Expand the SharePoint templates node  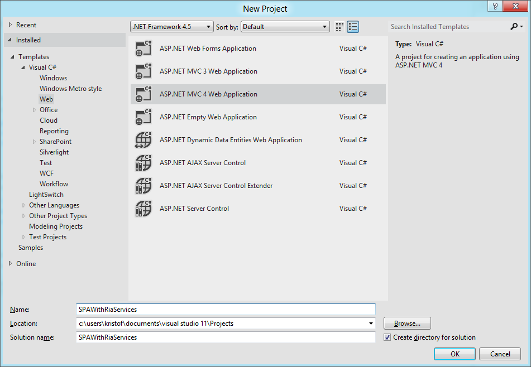point(34,141)
